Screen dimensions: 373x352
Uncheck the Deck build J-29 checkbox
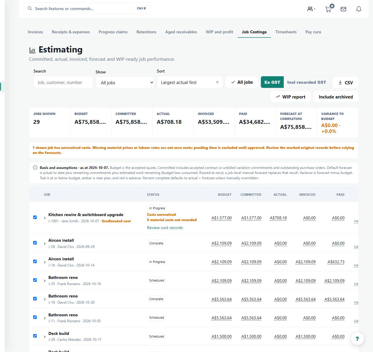click(35, 335)
